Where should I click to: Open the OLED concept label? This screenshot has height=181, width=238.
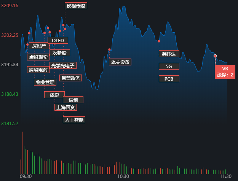pos(58,40)
